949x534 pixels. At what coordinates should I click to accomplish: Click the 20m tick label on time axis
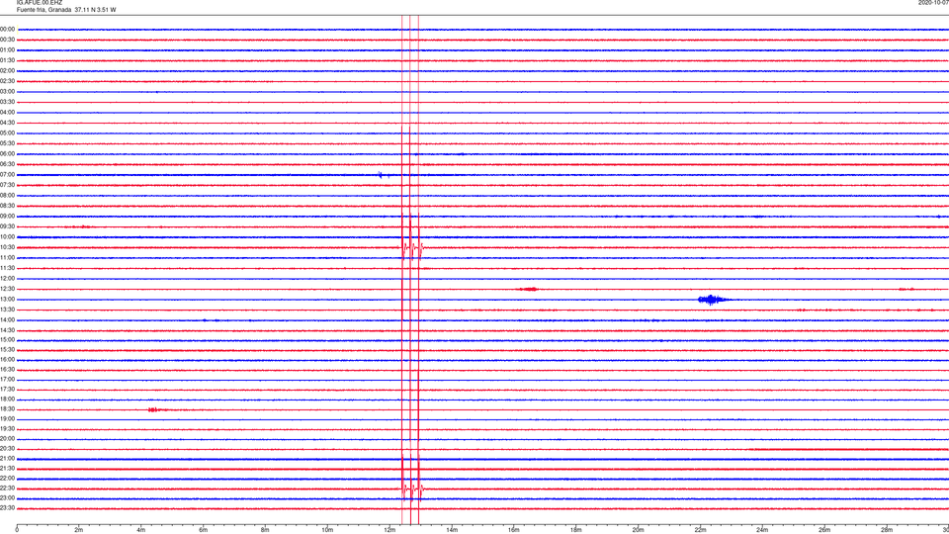(x=638, y=530)
